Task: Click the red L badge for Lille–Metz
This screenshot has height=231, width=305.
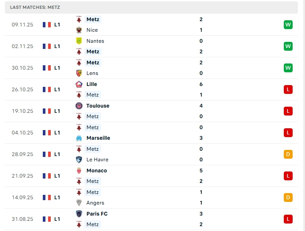Action: tap(288, 89)
